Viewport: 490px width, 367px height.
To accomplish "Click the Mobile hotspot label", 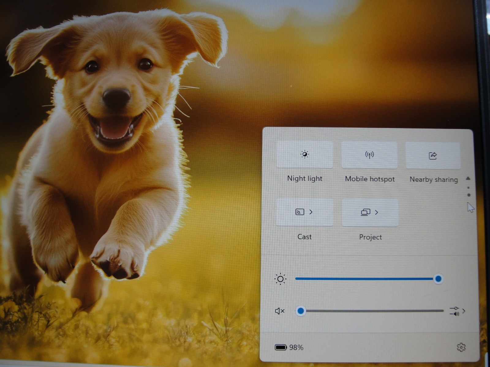I will (x=370, y=179).
